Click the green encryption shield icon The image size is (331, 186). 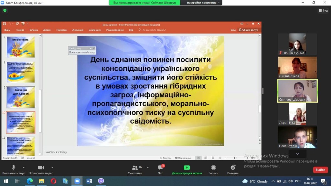[5, 10]
